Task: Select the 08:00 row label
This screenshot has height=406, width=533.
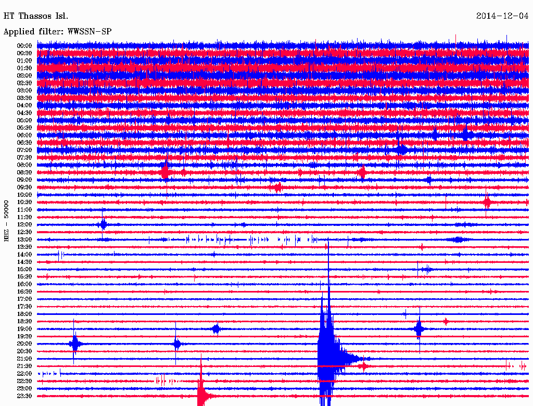Action: coord(24,165)
